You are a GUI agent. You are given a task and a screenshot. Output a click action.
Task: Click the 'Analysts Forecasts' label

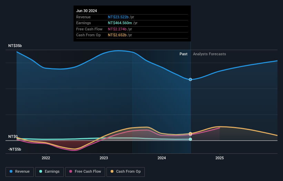209,54
